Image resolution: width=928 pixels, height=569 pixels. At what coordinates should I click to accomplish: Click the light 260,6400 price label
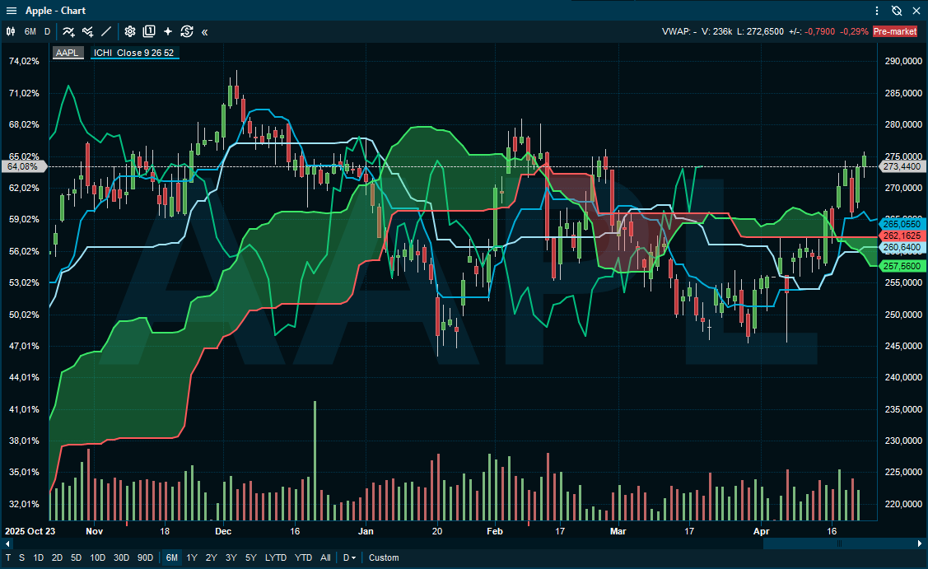click(x=902, y=248)
